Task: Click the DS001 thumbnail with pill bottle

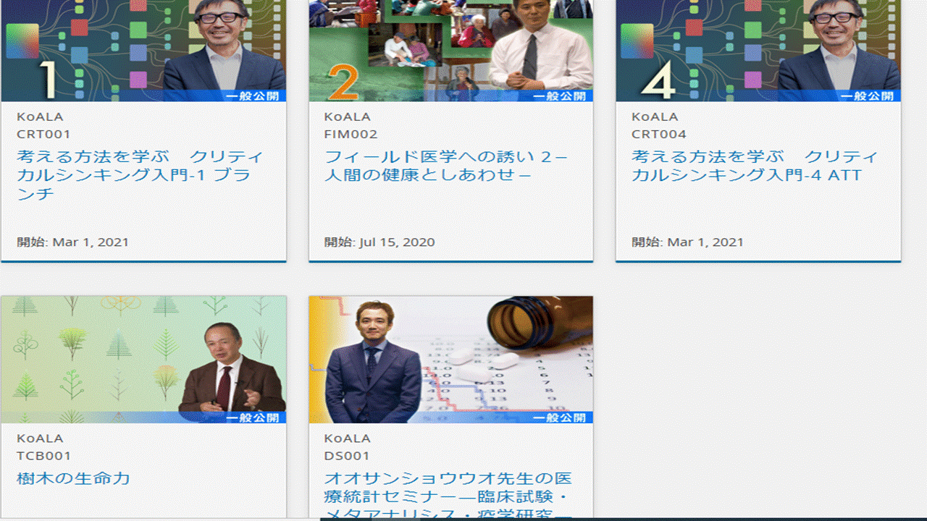Action: (450, 358)
